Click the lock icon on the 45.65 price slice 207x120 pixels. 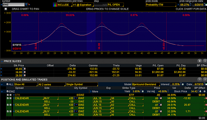pyautogui.click(x=25, y=69)
